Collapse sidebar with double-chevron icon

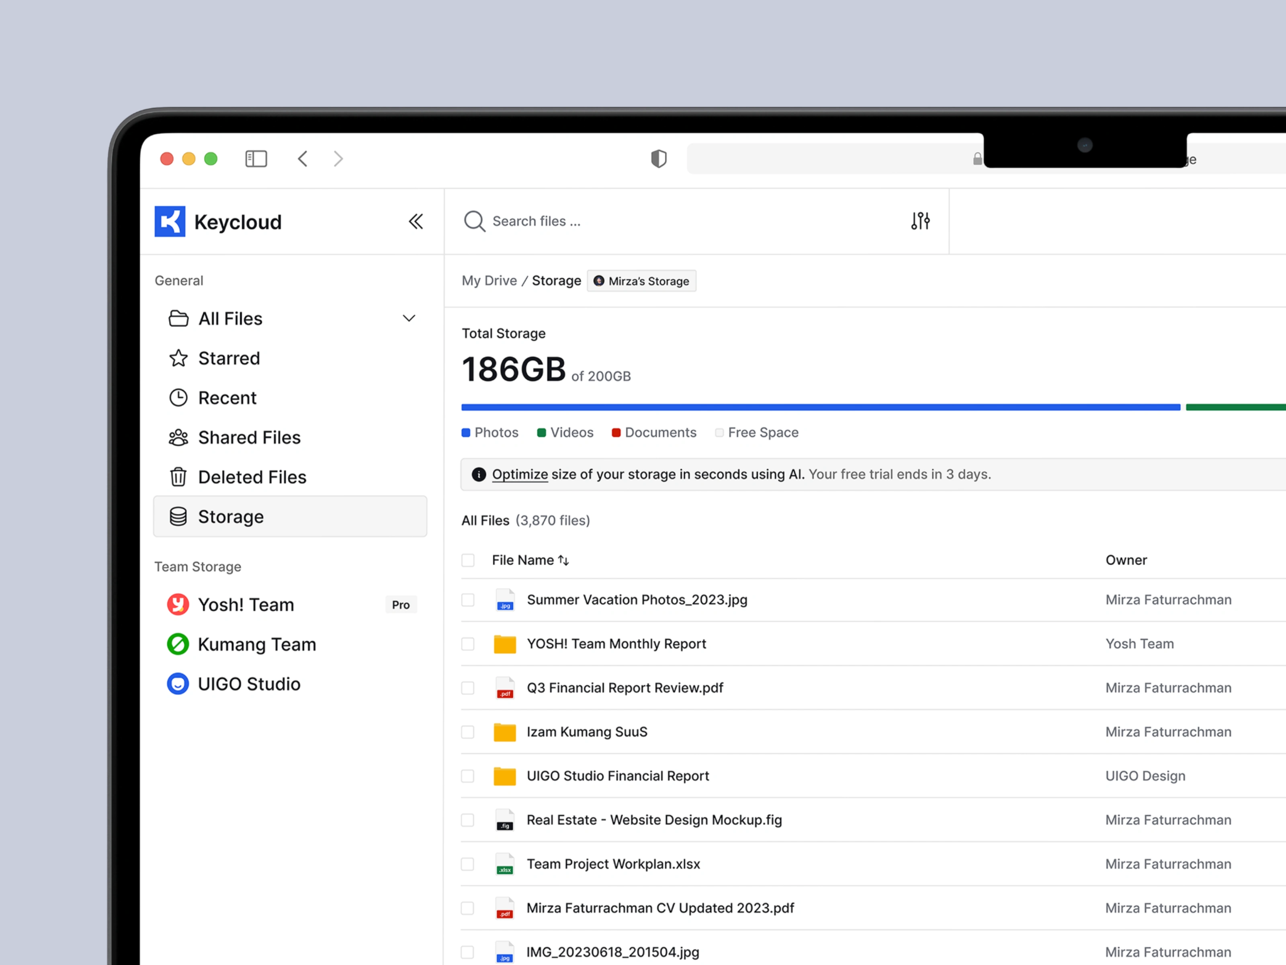click(x=415, y=221)
